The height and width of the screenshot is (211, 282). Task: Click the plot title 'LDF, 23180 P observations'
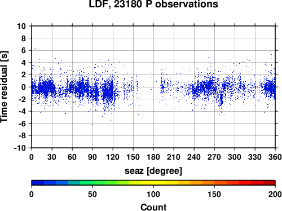(x=153, y=4)
